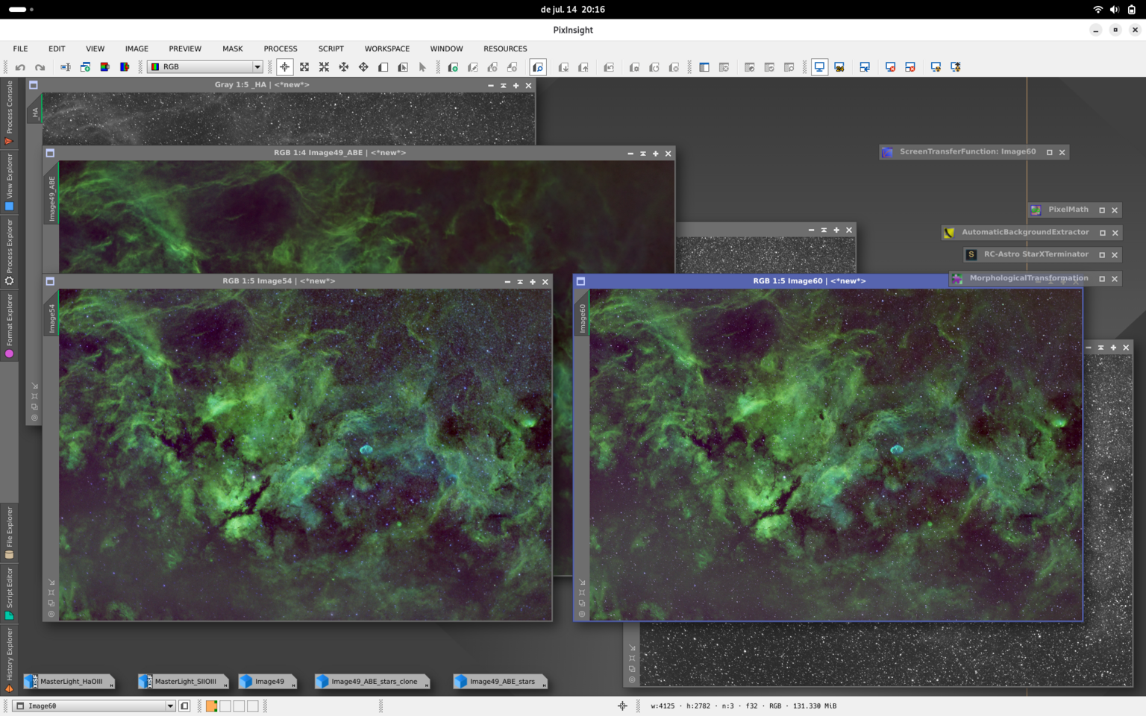The image size is (1146, 716).
Task: Click the Redo arrow in toolbar
Action: pos(40,67)
